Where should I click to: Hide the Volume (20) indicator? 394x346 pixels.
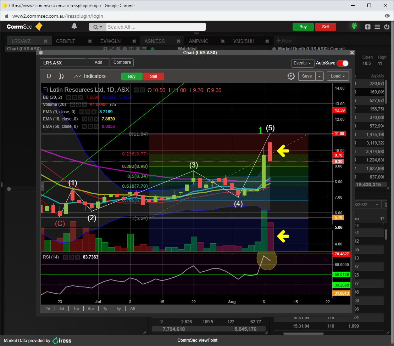coord(72,105)
